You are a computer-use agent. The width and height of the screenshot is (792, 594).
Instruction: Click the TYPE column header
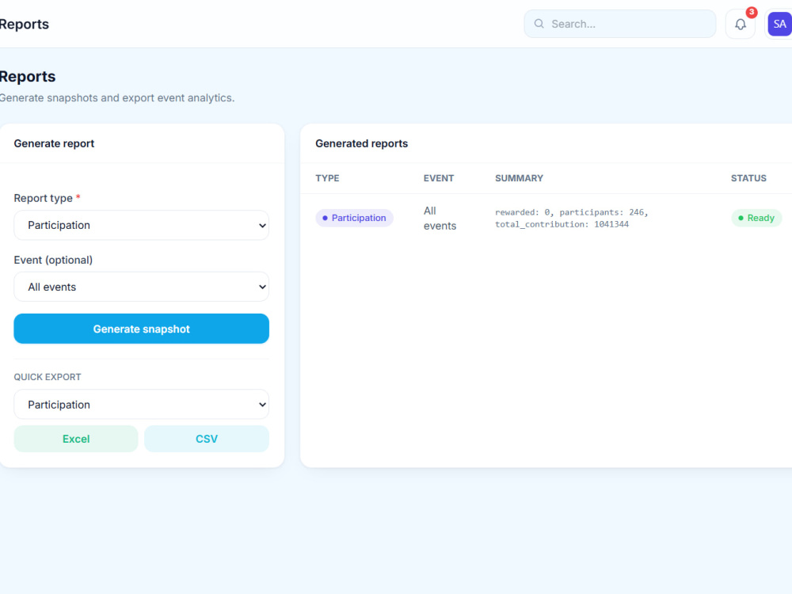(x=327, y=178)
